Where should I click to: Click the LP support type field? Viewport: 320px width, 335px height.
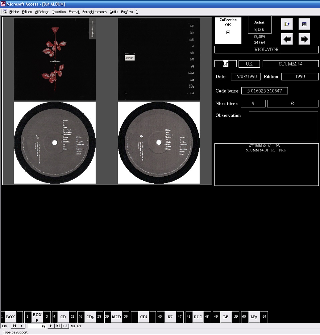tap(226, 64)
